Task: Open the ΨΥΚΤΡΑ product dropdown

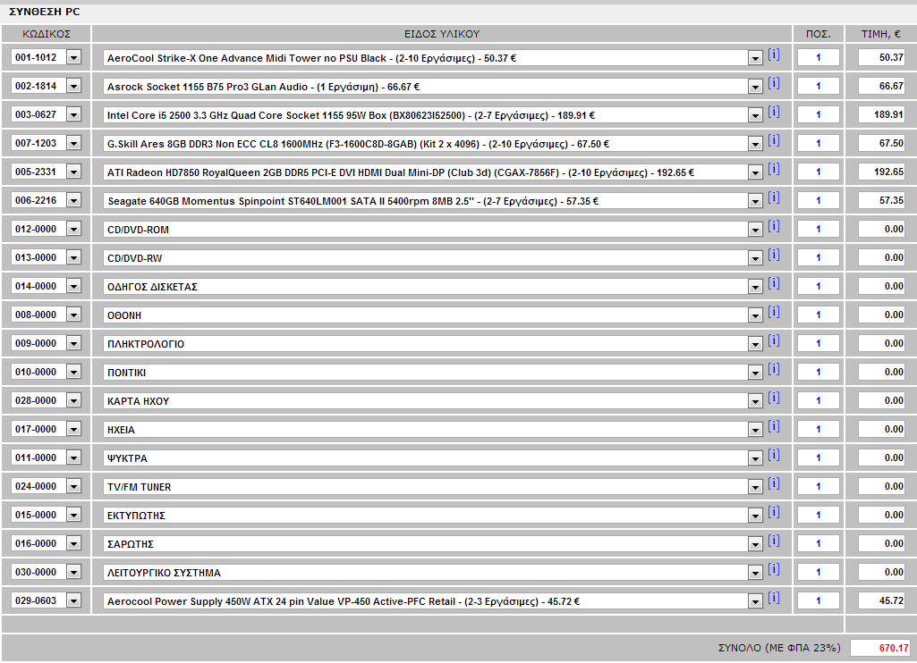Action: click(755, 458)
